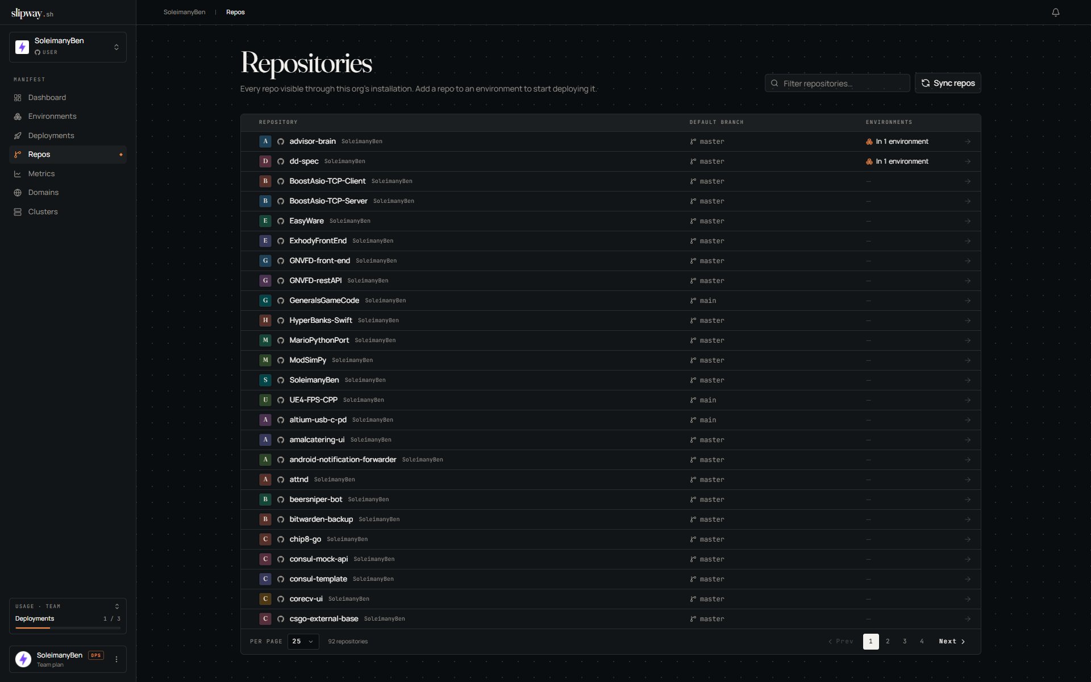The height and width of the screenshot is (682, 1091).
Task: Click the lightning org avatar in switcher
Action: pos(22,47)
